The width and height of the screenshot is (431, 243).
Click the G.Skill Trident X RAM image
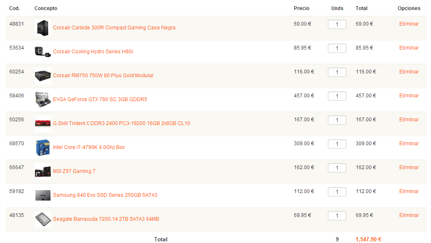pyautogui.click(x=43, y=124)
